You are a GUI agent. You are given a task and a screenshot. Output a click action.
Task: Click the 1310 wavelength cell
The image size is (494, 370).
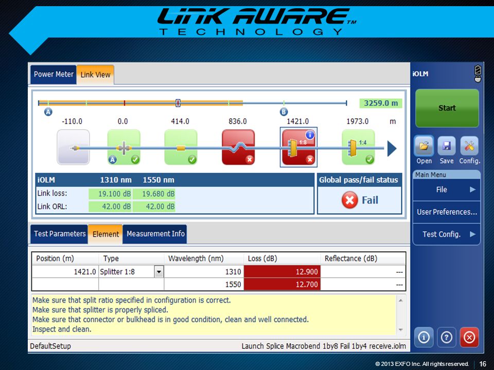(x=204, y=271)
